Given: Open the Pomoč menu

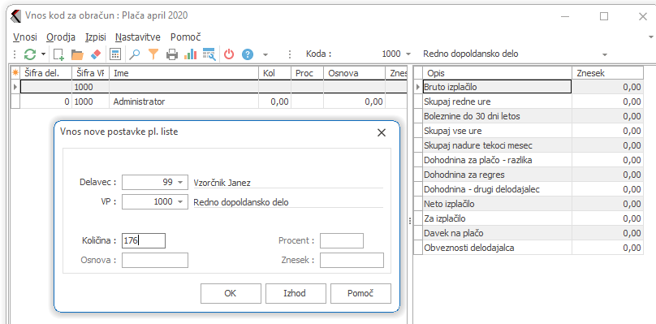Looking at the screenshot, I should coord(186,37).
